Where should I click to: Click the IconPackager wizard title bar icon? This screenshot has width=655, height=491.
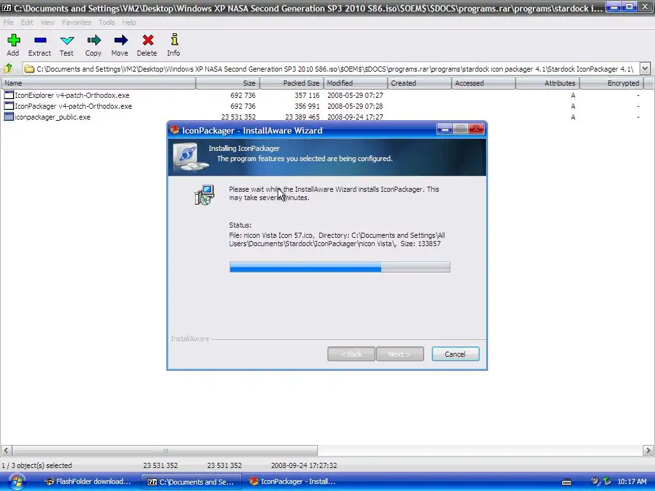[x=175, y=130]
